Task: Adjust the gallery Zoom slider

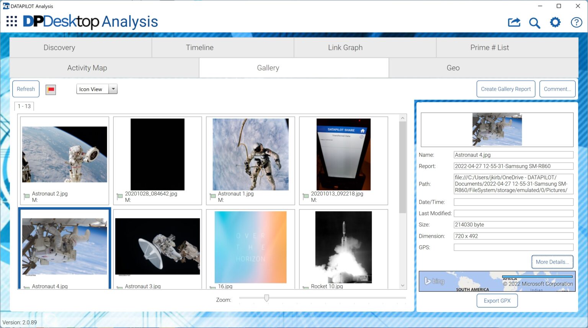Action: pos(266,298)
